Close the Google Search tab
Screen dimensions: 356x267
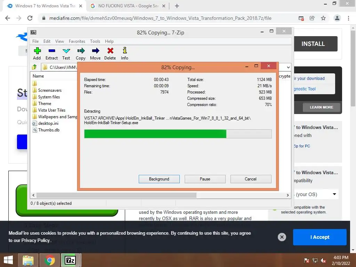[x=164, y=6]
